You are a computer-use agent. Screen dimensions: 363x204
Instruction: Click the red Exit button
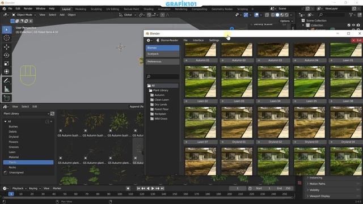[357, 40]
